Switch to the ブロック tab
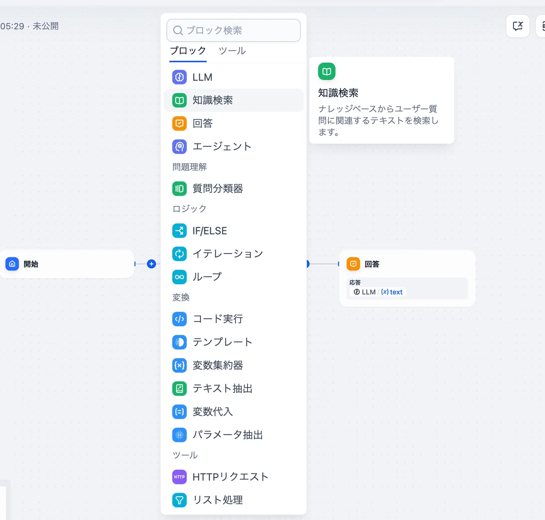The image size is (545, 520). point(188,51)
